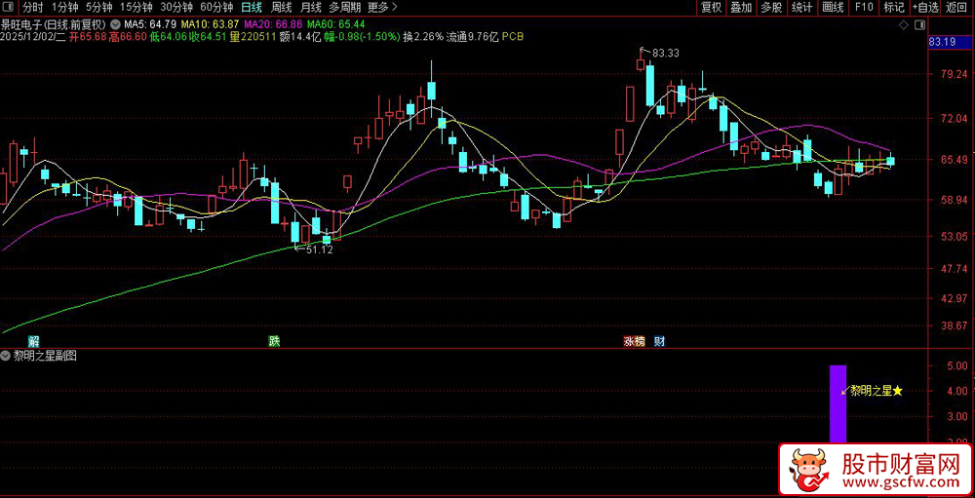Click the 83.33 high price annotation
This screenshot has height=498, width=975.
point(665,54)
